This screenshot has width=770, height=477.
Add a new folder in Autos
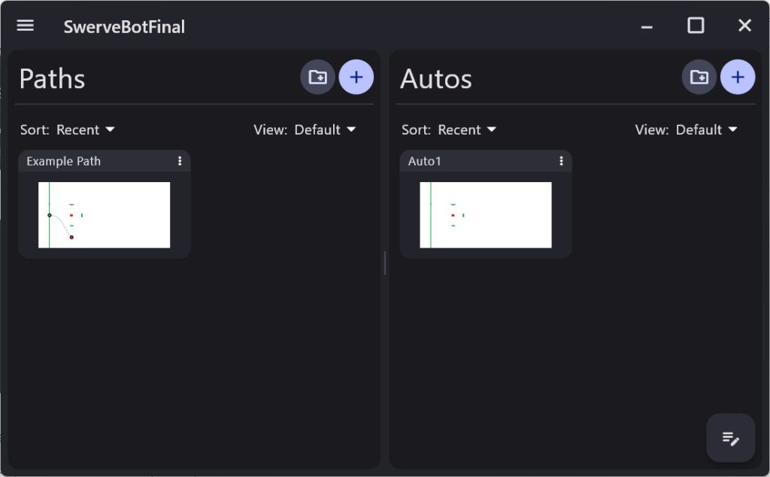[699, 77]
